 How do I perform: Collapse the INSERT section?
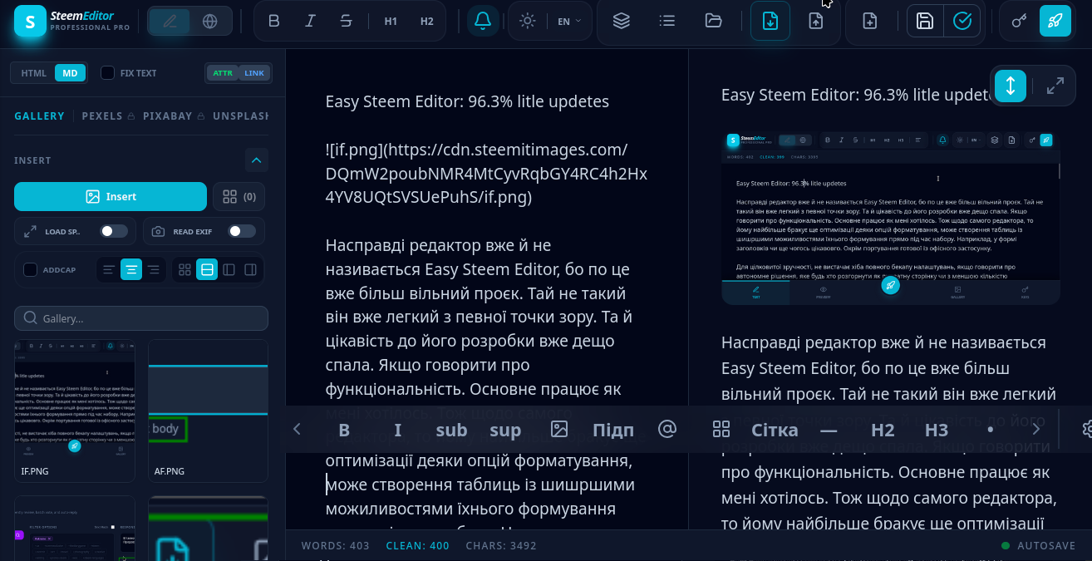[256, 160]
